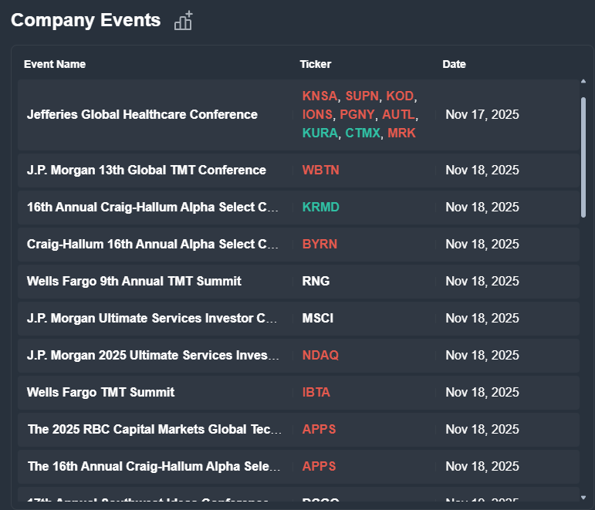Sort by the Date column header

tap(454, 64)
